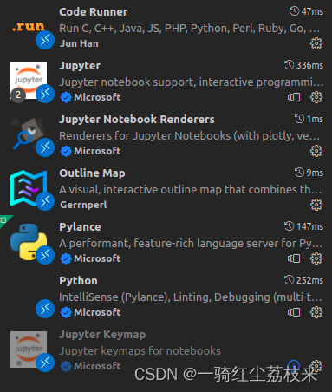This screenshot has height=392, width=332.
Task: Click the Pylance Python logo
Action: click(x=29, y=242)
